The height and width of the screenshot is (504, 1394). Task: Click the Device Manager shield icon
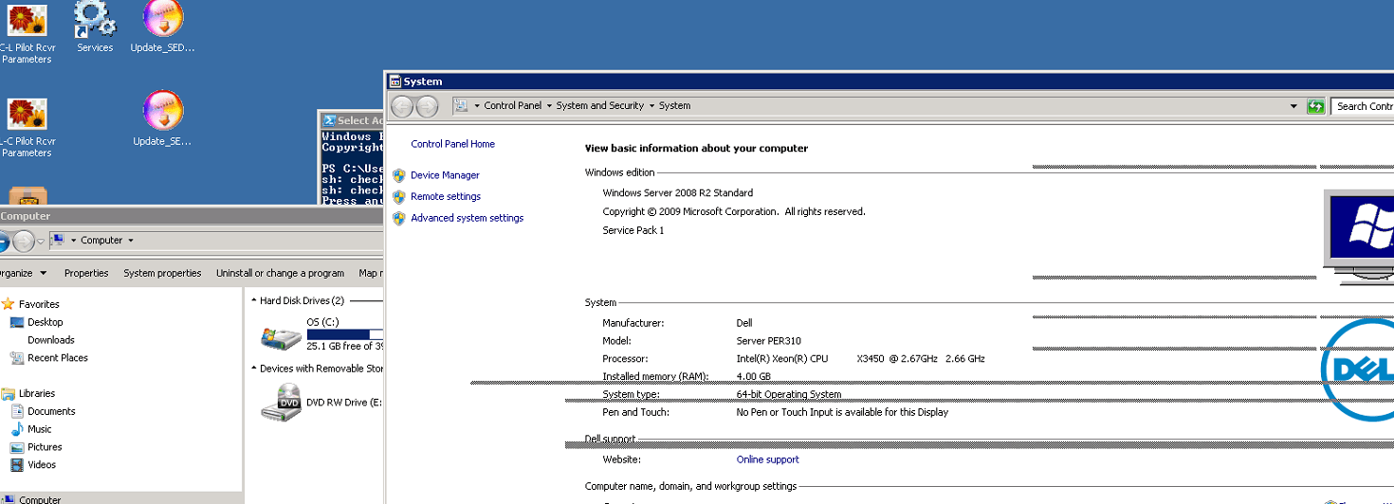coord(399,175)
